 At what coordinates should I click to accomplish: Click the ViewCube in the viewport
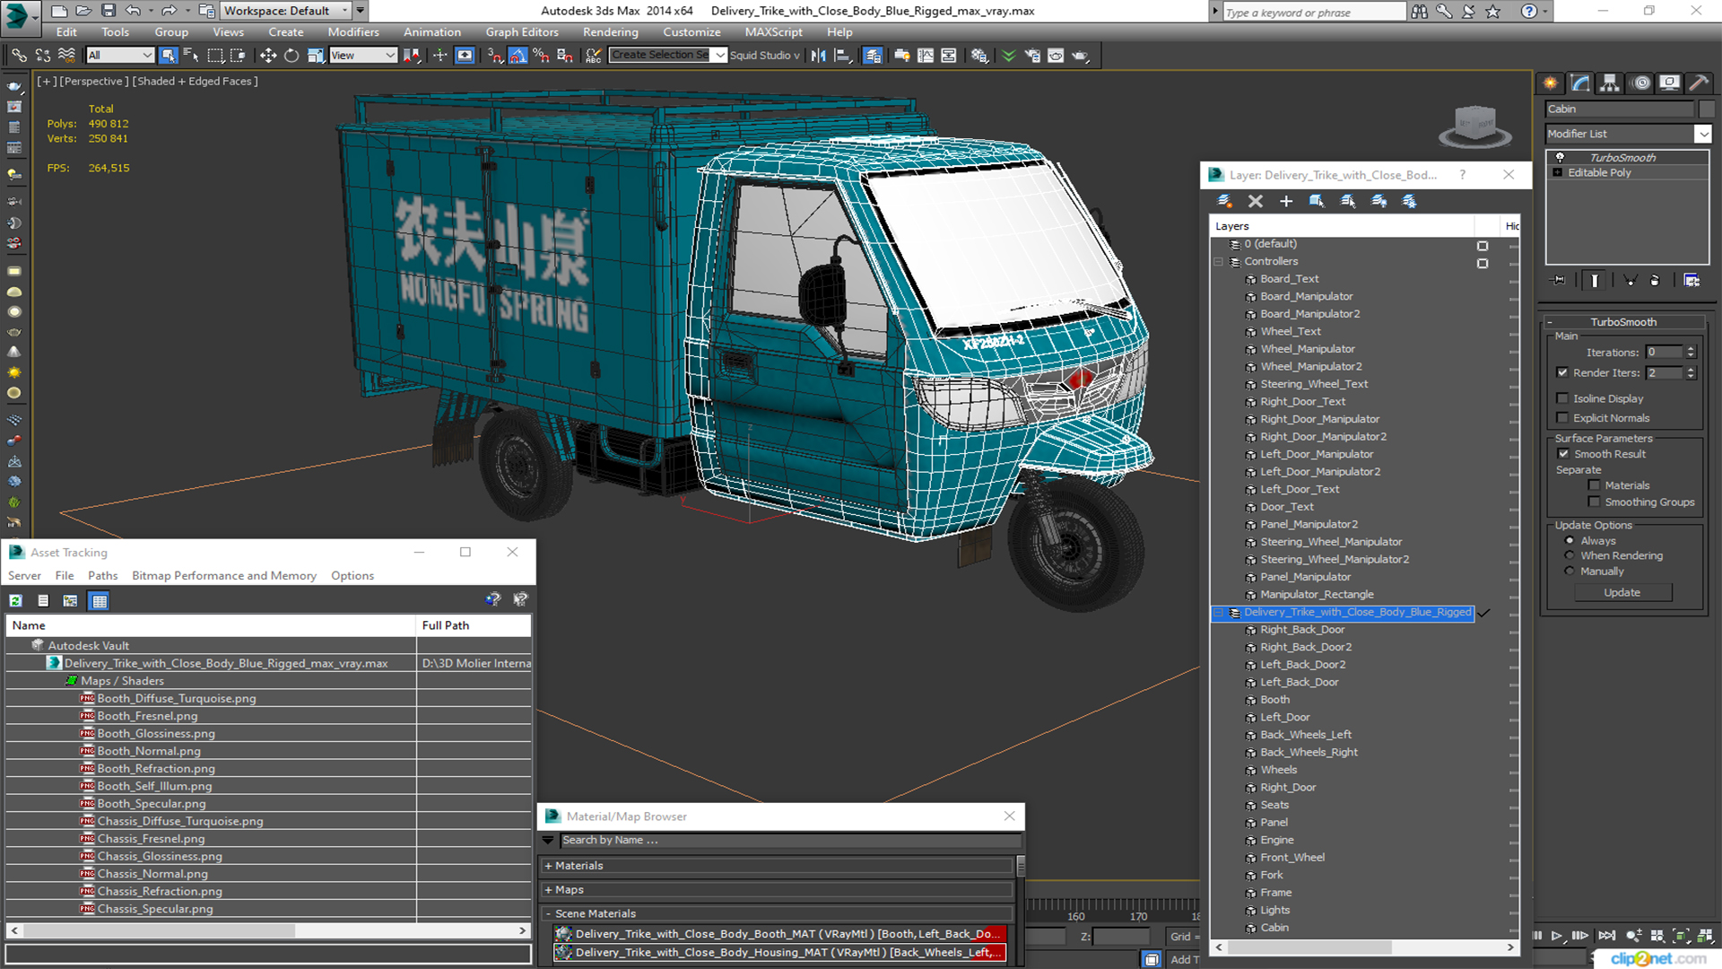pos(1475,126)
